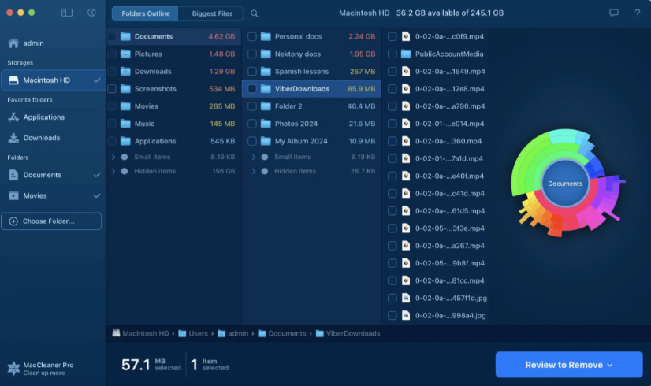Check the Personal docs checkbox
The image size is (651, 386).
tap(252, 36)
